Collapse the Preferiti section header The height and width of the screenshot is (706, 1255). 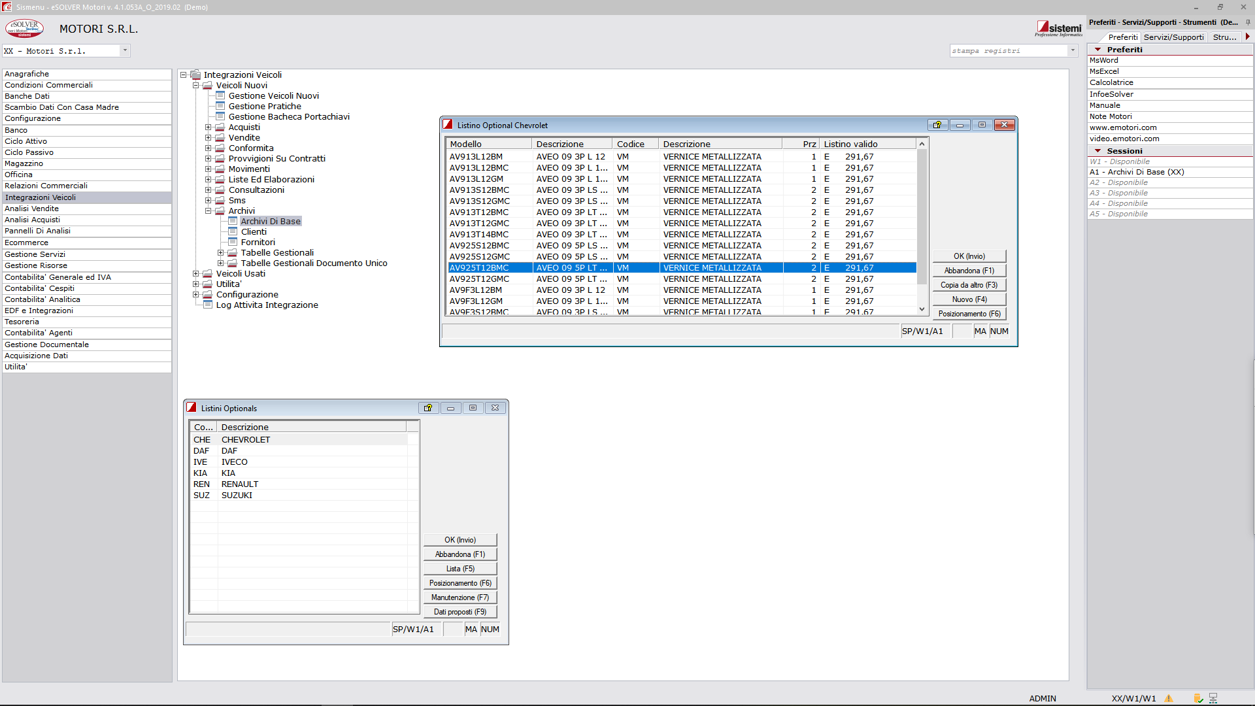[1097, 50]
